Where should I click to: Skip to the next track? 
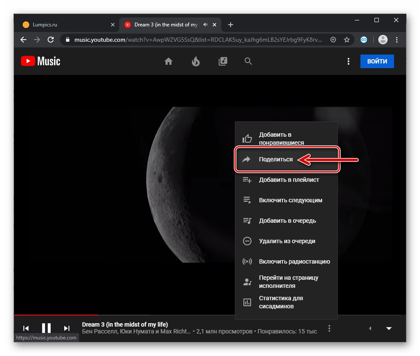tap(67, 328)
